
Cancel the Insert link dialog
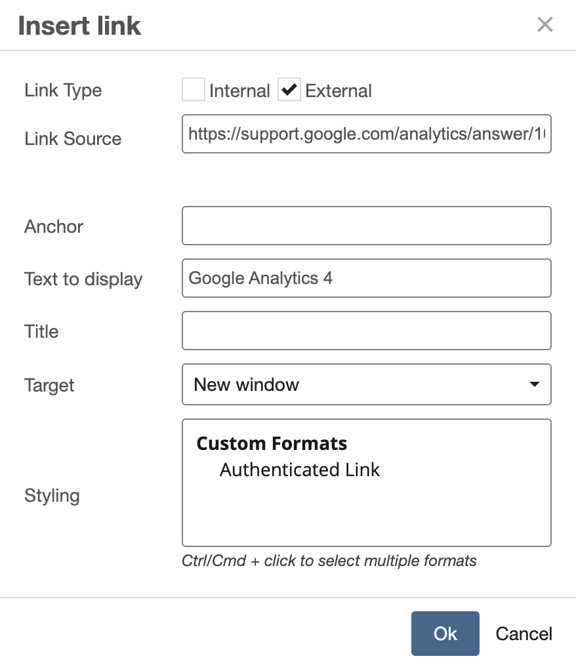(x=523, y=634)
